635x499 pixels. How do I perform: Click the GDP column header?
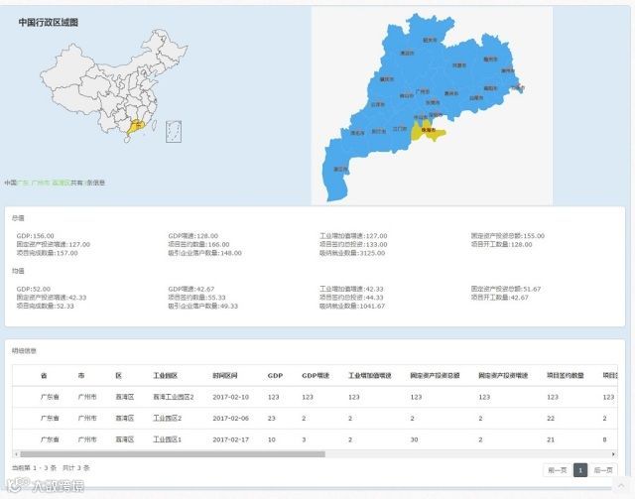point(275,375)
